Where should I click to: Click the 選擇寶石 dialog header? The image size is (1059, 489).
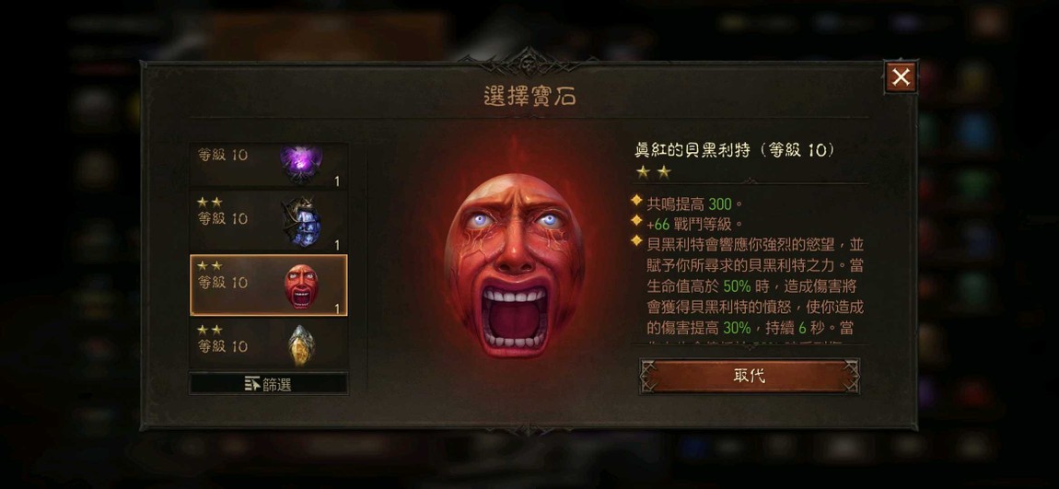[529, 97]
